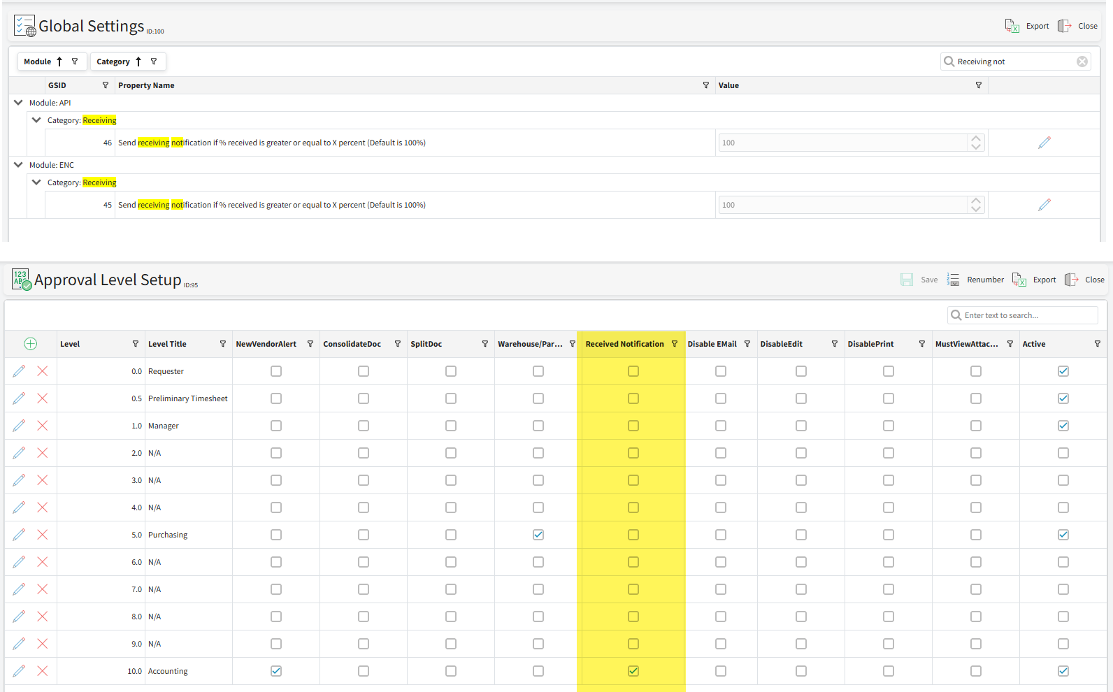
Task: Edit GSID 46 setting with pencil icon
Action: (1044, 143)
